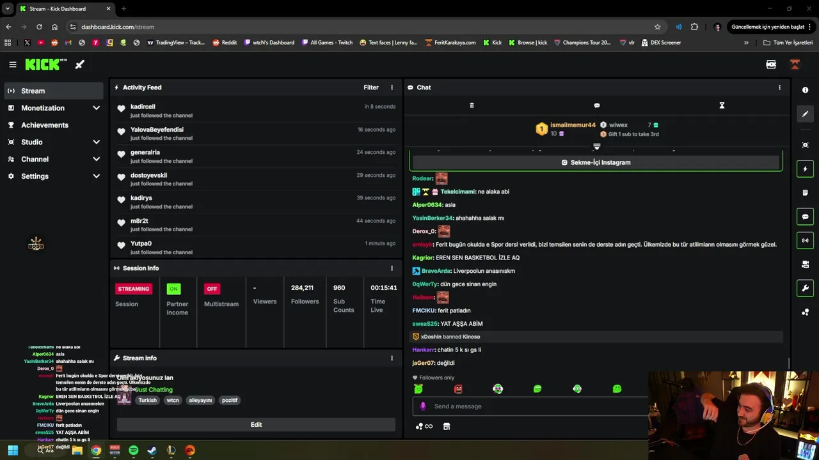Open Stream info three-dot options
The width and height of the screenshot is (819, 460).
392,358
